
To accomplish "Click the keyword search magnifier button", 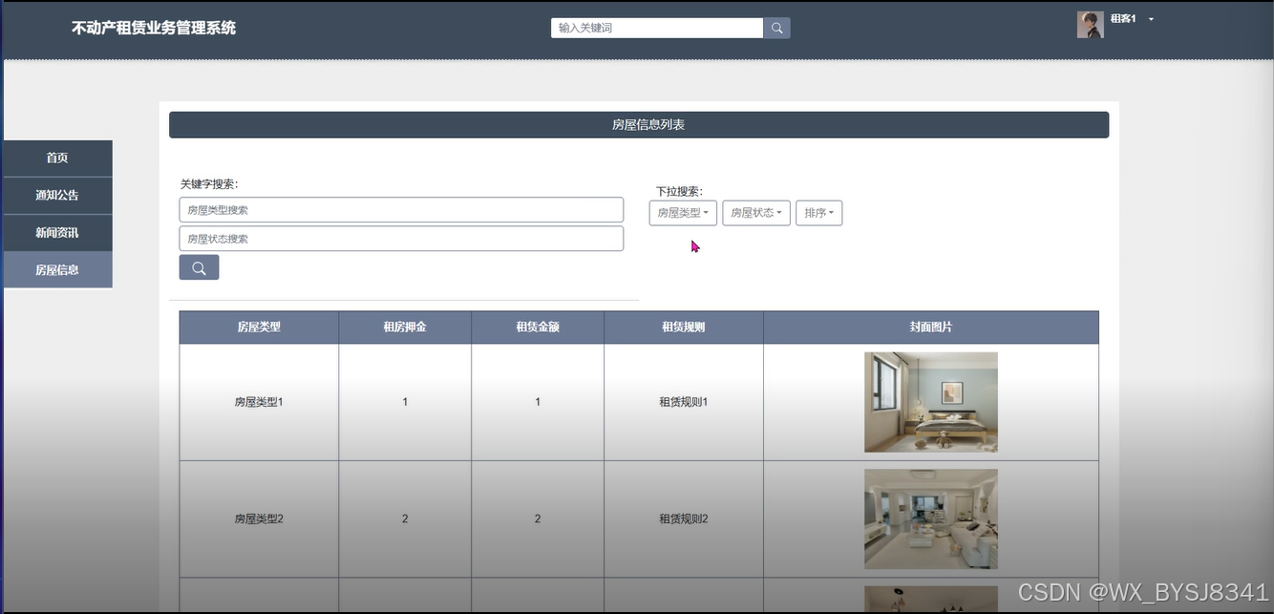I will point(199,267).
